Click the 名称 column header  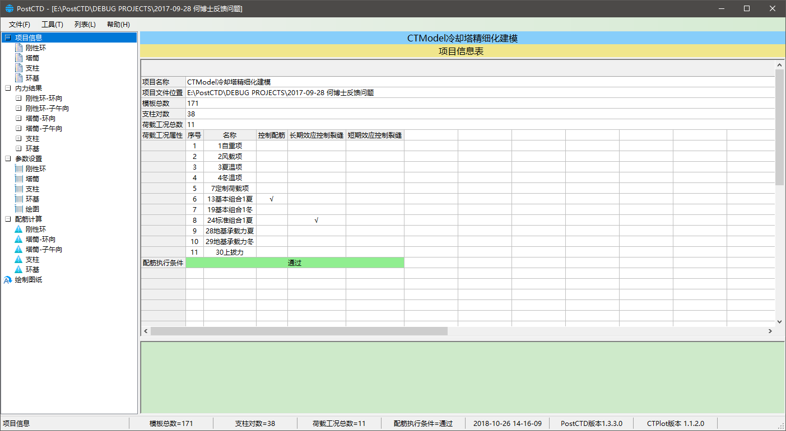tap(230, 135)
